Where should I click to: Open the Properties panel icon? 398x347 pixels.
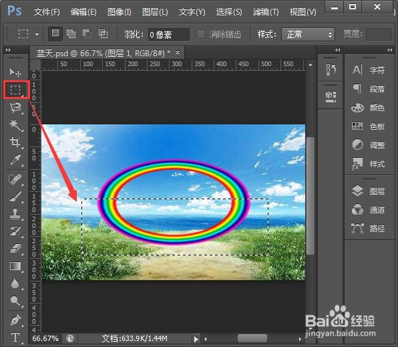[x=331, y=96]
